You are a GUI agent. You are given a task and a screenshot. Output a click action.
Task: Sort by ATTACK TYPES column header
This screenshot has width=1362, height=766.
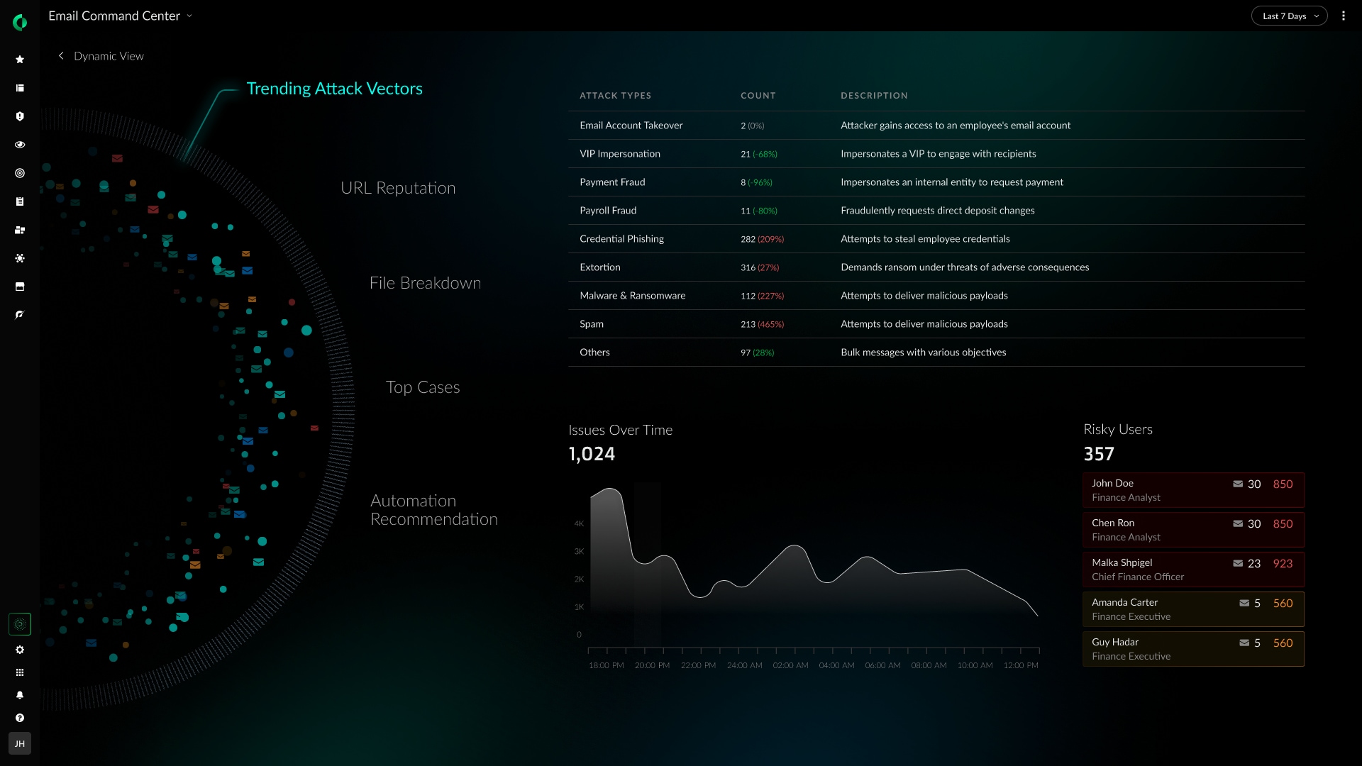[615, 96]
